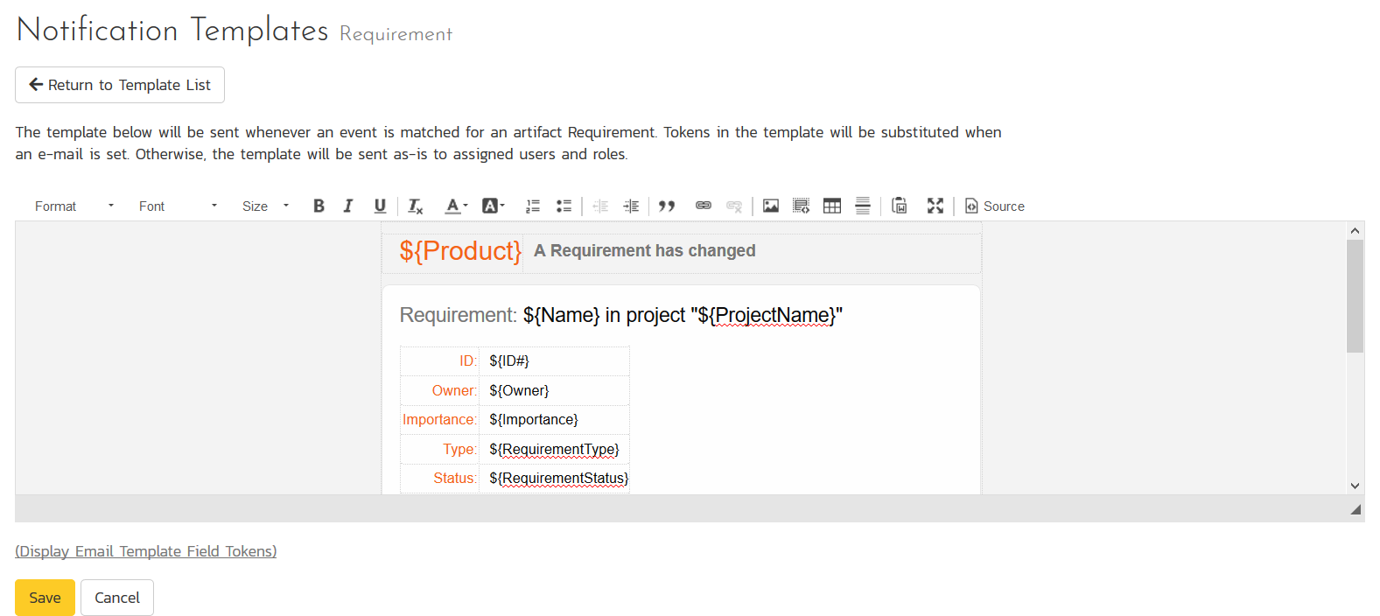The image size is (1380, 616).
Task: Insert a numbered list
Action: click(532, 206)
